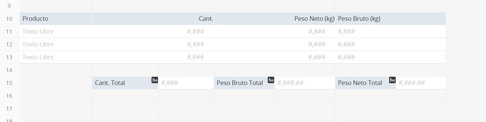The width and height of the screenshot is (486, 122).
Task: Select the Peso Bruto (kg) header cell
Action: [x=390, y=19]
